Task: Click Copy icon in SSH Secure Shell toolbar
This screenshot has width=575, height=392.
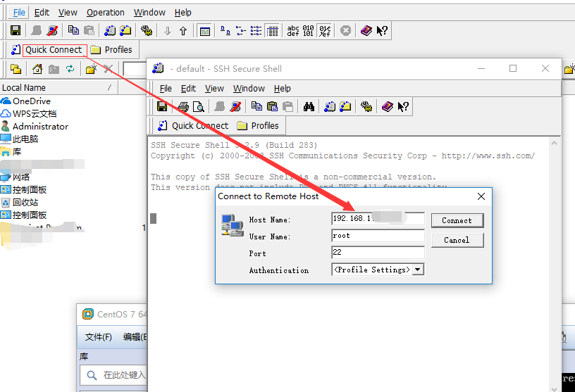Action: pos(256,106)
